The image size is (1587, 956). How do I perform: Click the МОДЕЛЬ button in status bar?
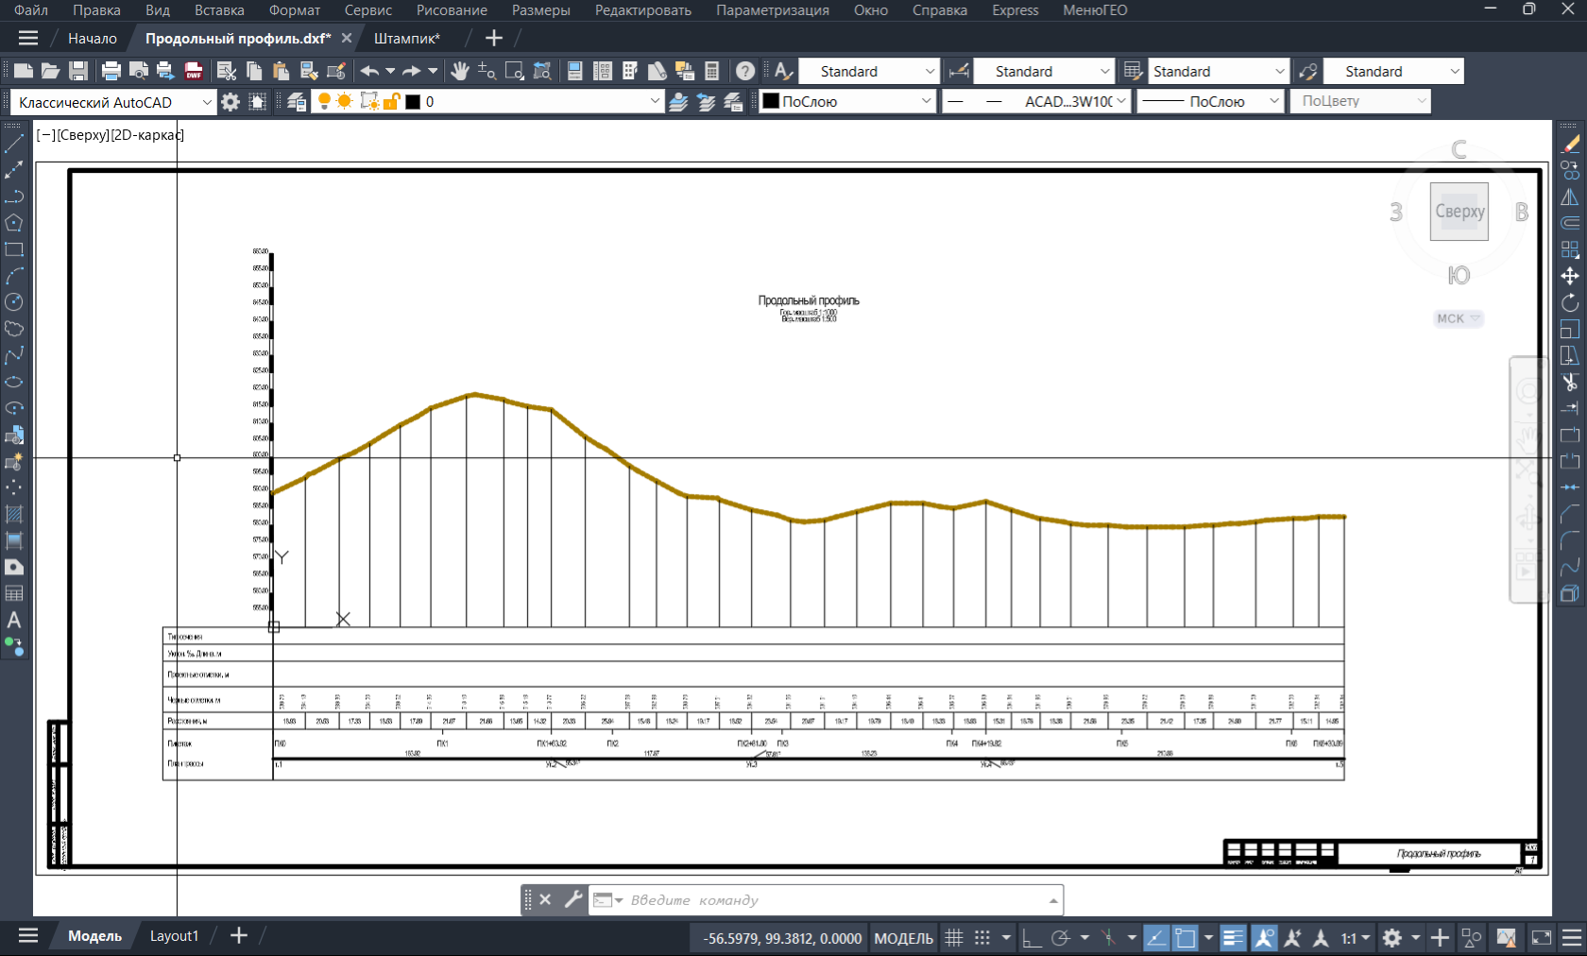(903, 938)
